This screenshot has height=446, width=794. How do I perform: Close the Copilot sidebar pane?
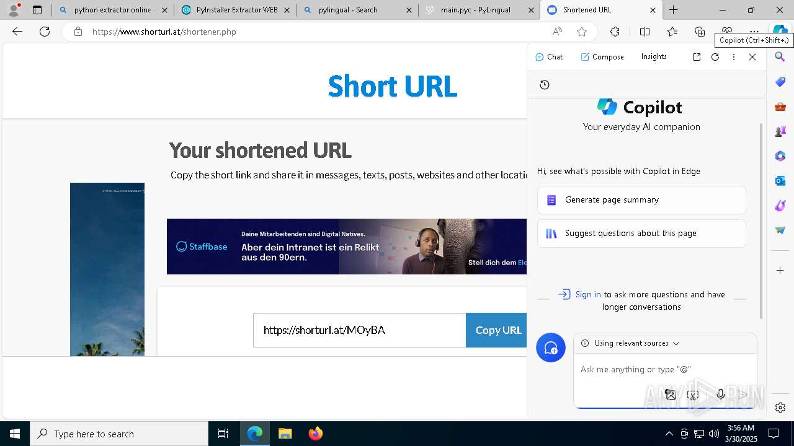pos(752,57)
